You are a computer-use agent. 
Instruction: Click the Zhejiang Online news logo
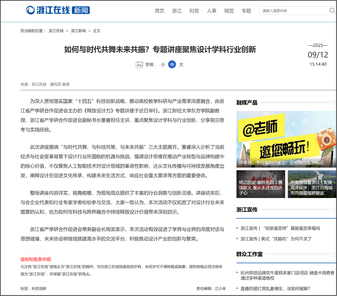[x=58, y=10]
